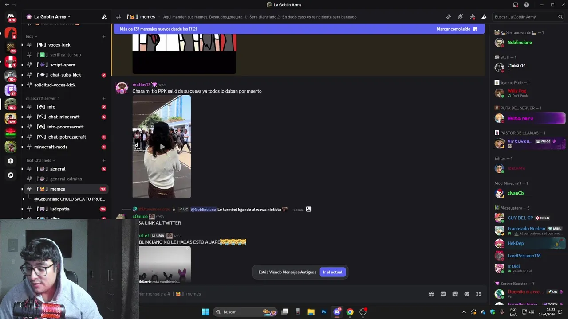Collapse the Text Channels category
Viewport: 568px width, 319px height.
click(x=40, y=160)
